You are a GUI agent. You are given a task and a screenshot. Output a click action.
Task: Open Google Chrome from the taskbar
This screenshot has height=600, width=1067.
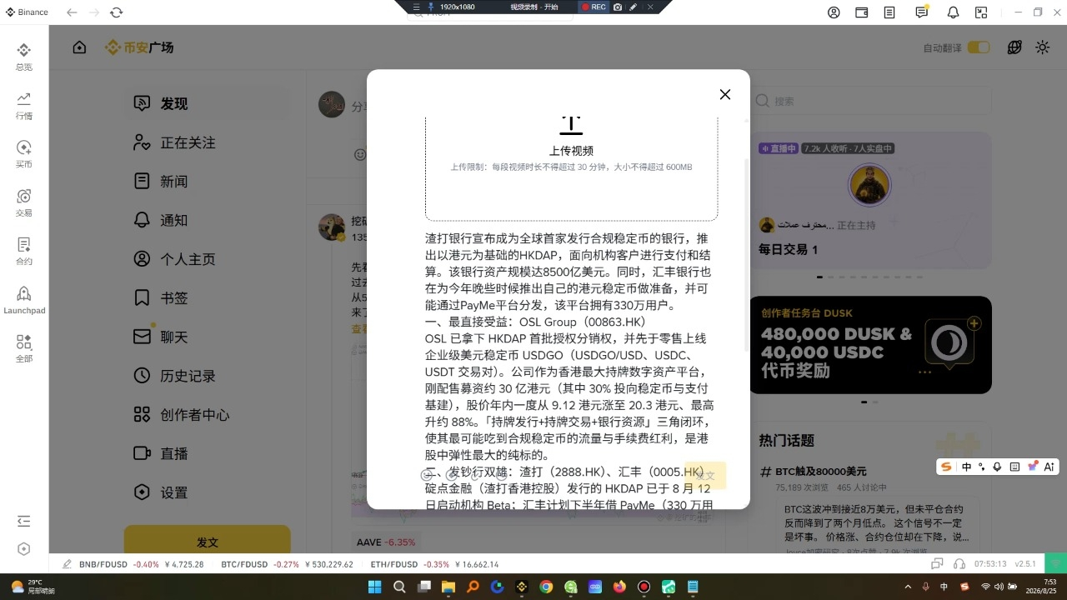[546, 587]
